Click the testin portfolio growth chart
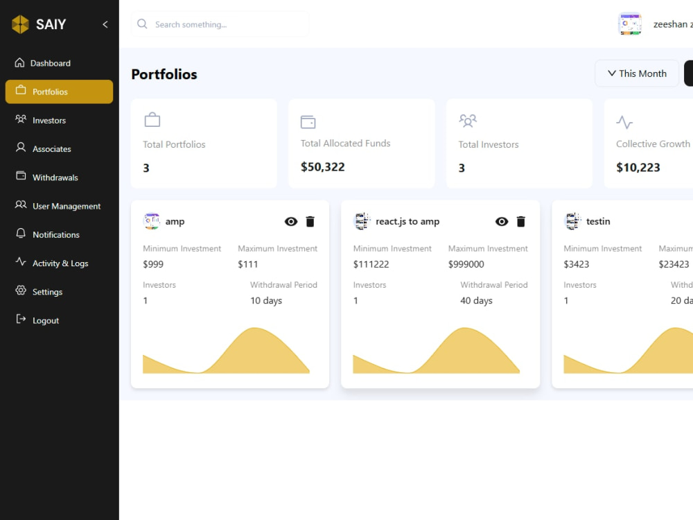Viewport: 693px width, 520px height. pyautogui.click(x=628, y=351)
